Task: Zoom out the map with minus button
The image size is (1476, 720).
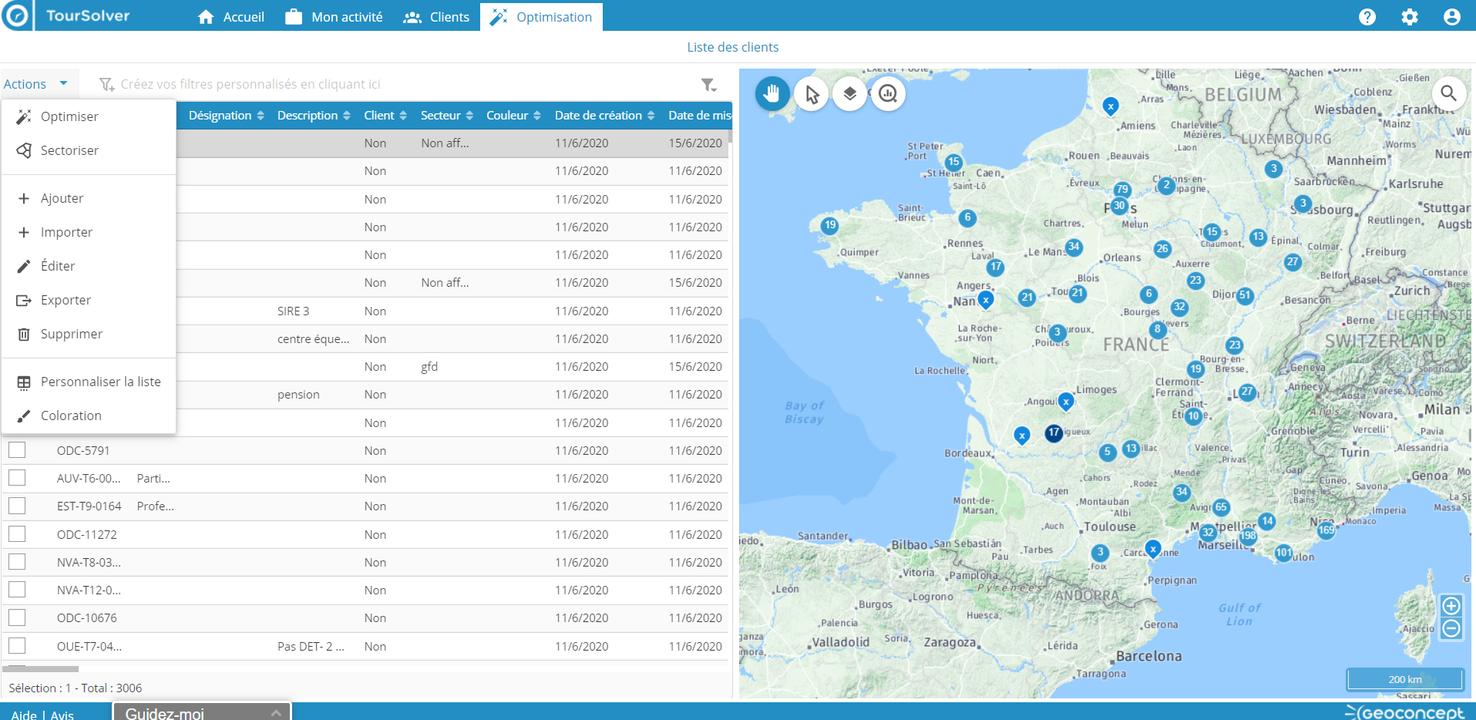Action: tap(1451, 629)
